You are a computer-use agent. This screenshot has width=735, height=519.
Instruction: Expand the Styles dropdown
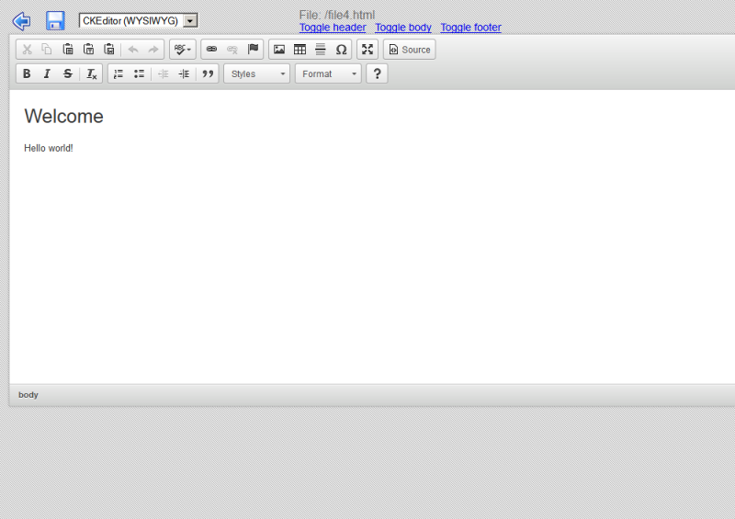(x=256, y=73)
